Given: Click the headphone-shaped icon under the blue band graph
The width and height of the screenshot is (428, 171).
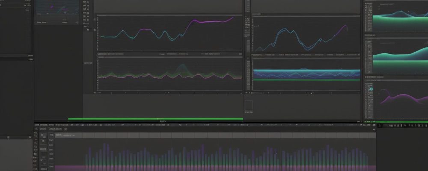Looking at the screenshot, I should (x=312, y=93).
